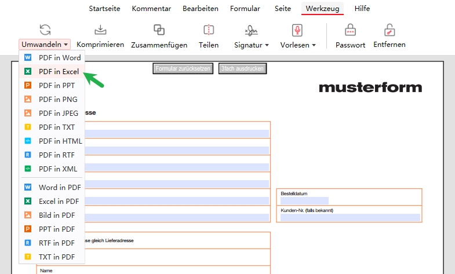The height and width of the screenshot is (274, 455).
Task: Choose PDF in HTML conversion
Action: coord(52,141)
